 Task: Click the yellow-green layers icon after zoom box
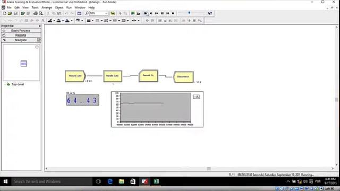[113, 13]
